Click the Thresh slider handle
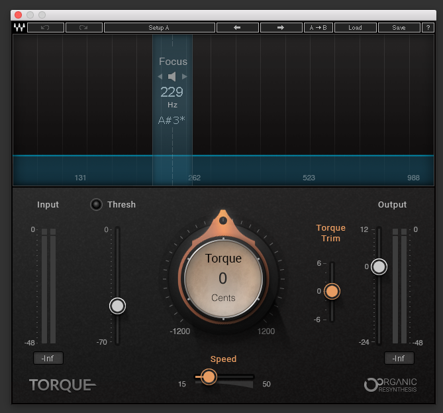Image resolution: width=443 pixels, height=413 pixels. click(x=117, y=306)
